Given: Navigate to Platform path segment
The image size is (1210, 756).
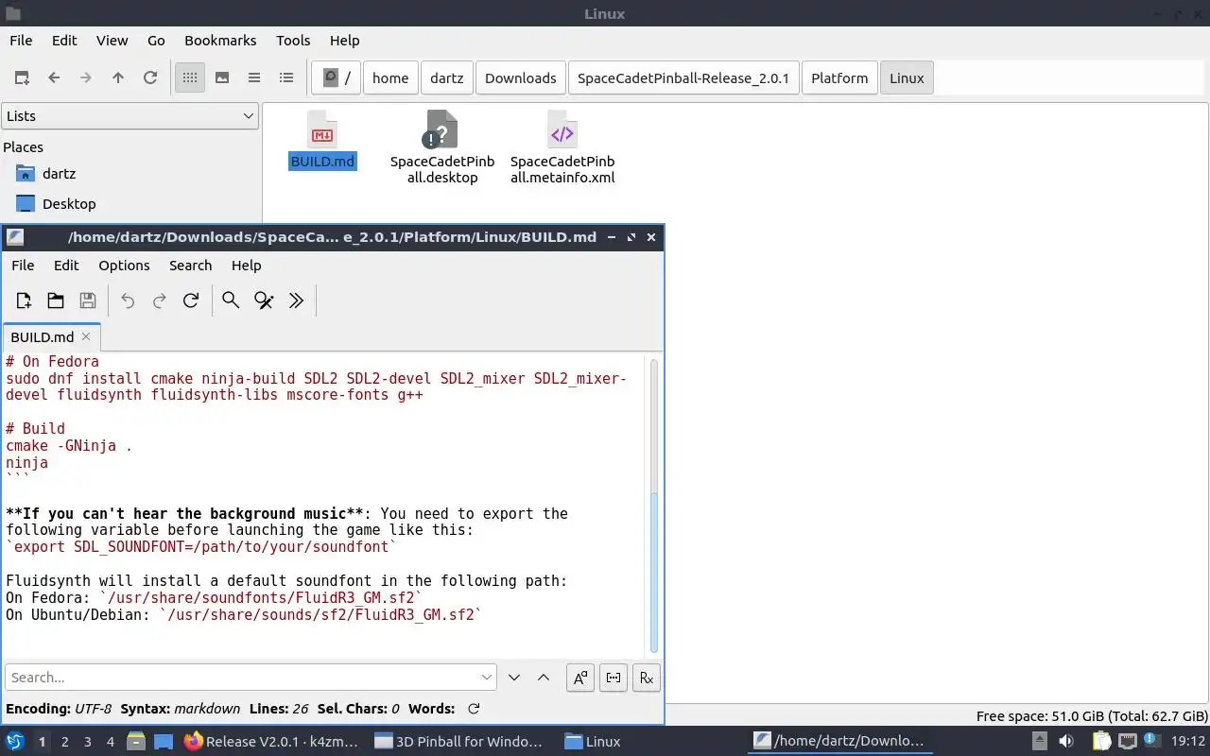Looking at the screenshot, I should [839, 77].
